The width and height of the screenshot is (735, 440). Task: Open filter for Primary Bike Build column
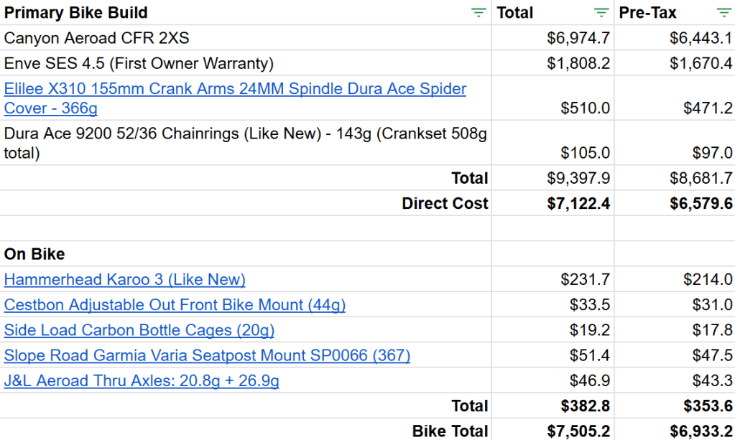(x=478, y=13)
